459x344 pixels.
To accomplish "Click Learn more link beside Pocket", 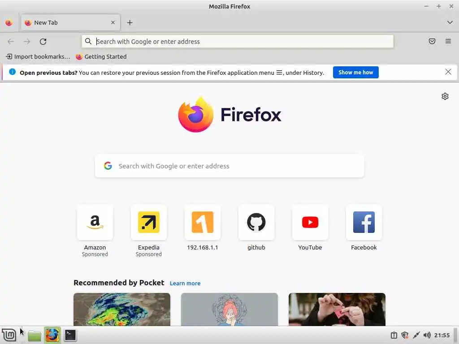I will click(x=185, y=283).
